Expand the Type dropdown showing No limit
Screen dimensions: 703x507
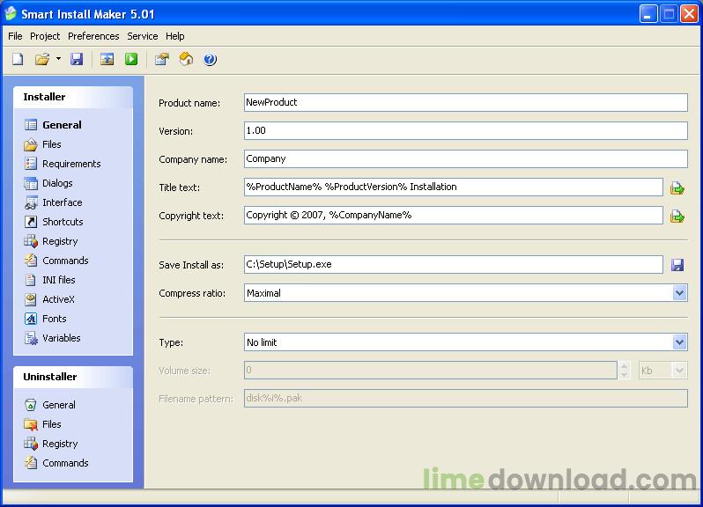pyautogui.click(x=679, y=342)
